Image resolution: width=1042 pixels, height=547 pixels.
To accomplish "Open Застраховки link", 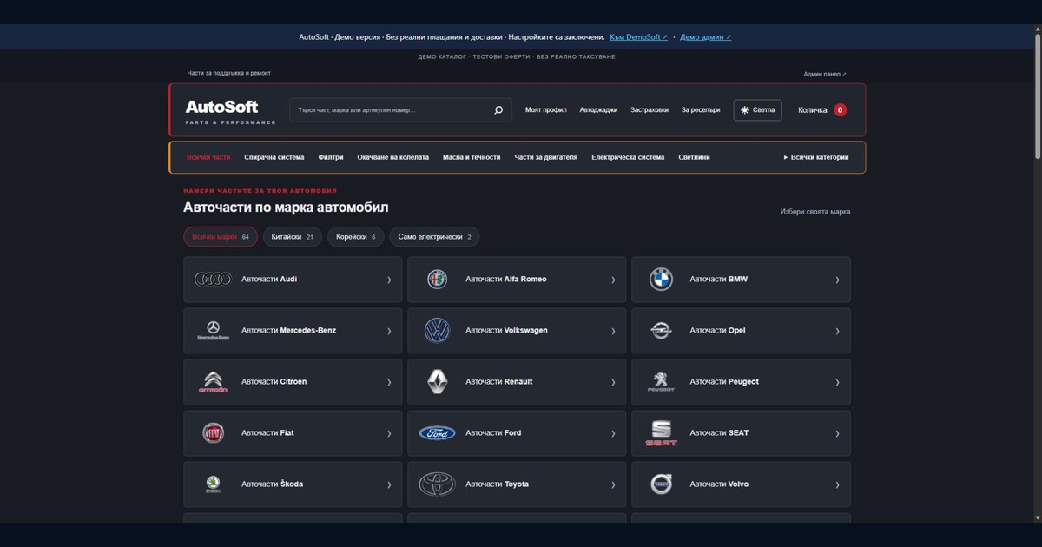I will 650,110.
